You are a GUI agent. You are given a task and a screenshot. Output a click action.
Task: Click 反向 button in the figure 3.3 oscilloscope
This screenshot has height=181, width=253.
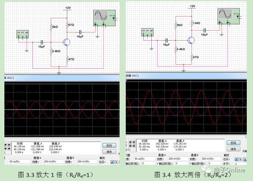110,145
